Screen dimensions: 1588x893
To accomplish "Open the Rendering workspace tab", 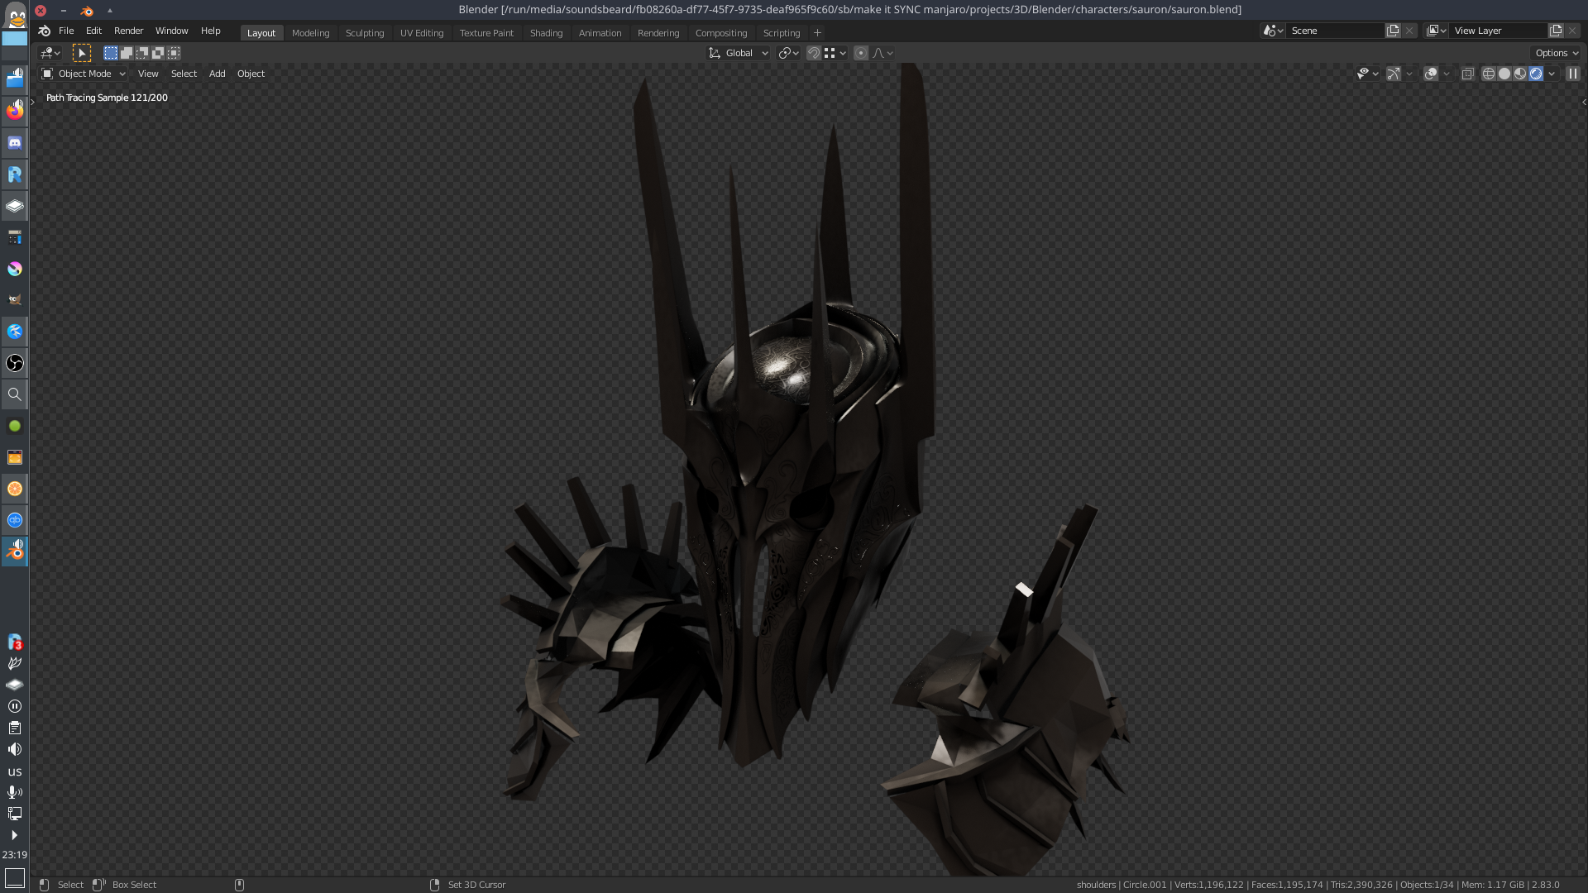I will 658,33.
